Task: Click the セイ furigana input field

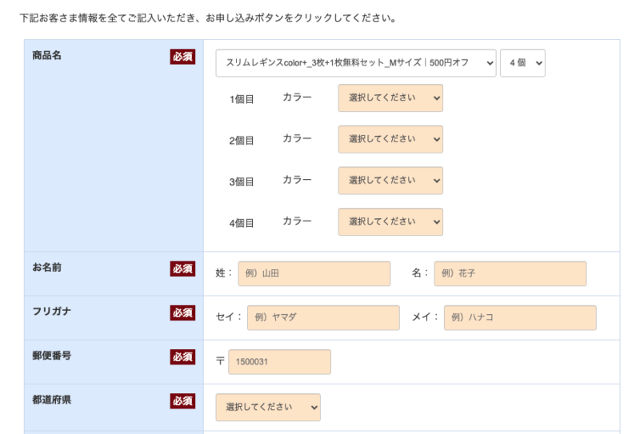Action: click(x=323, y=317)
